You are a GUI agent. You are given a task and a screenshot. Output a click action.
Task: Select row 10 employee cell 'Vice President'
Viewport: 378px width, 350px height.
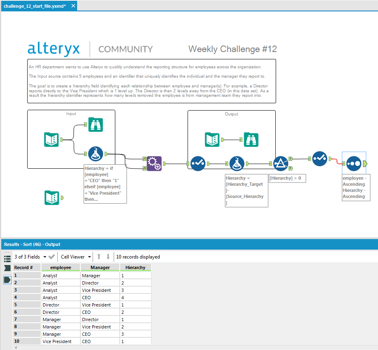point(60,341)
